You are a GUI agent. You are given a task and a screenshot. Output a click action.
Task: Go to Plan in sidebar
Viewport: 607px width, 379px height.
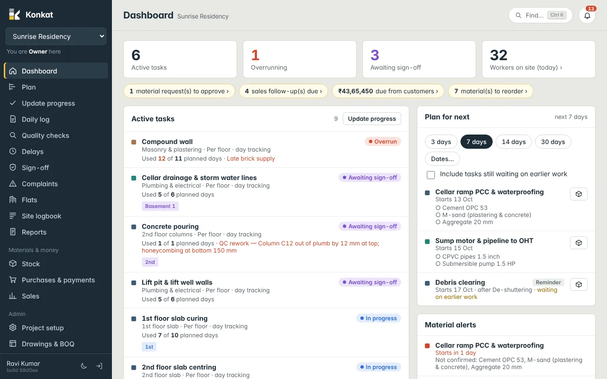click(56, 87)
